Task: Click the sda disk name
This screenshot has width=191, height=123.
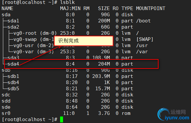Action: 6,15
